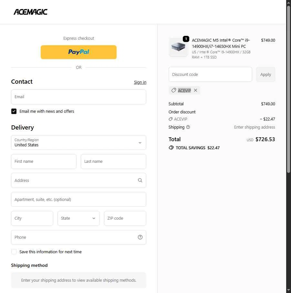Screen dimensions: 291x293
Task: Click the product title ACEMAGIC M5 text
Action: pos(221,43)
